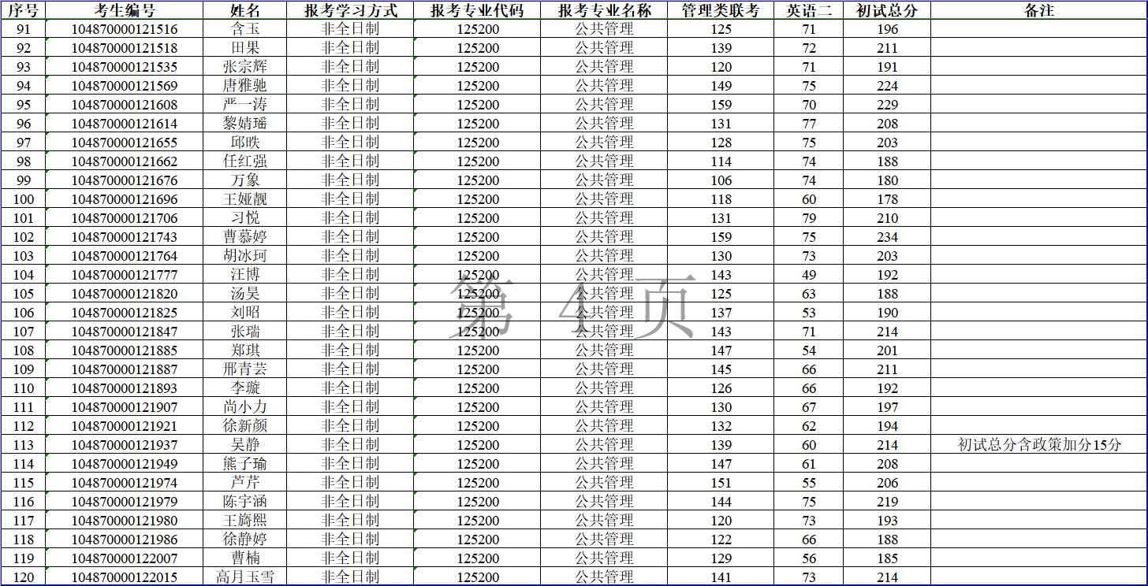Select the 英语二 column header
Screen dimensions: 1148x586
808,10
